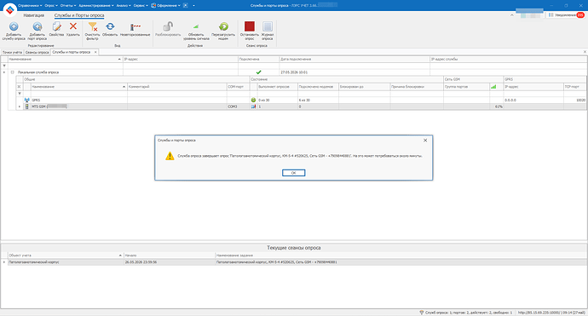Click the Перезагрузить модем icon
The width and height of the screenshot is (588, 316).
[223, 26]
